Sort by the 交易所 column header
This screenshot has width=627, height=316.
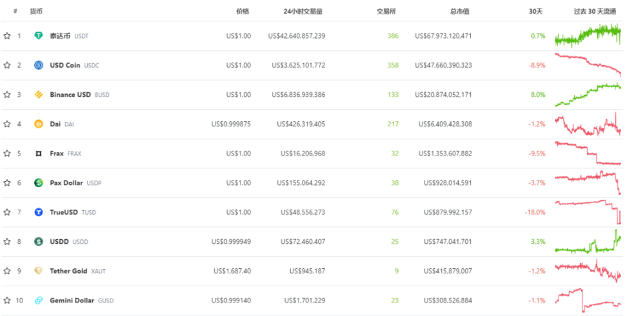[x=386, y=11]
